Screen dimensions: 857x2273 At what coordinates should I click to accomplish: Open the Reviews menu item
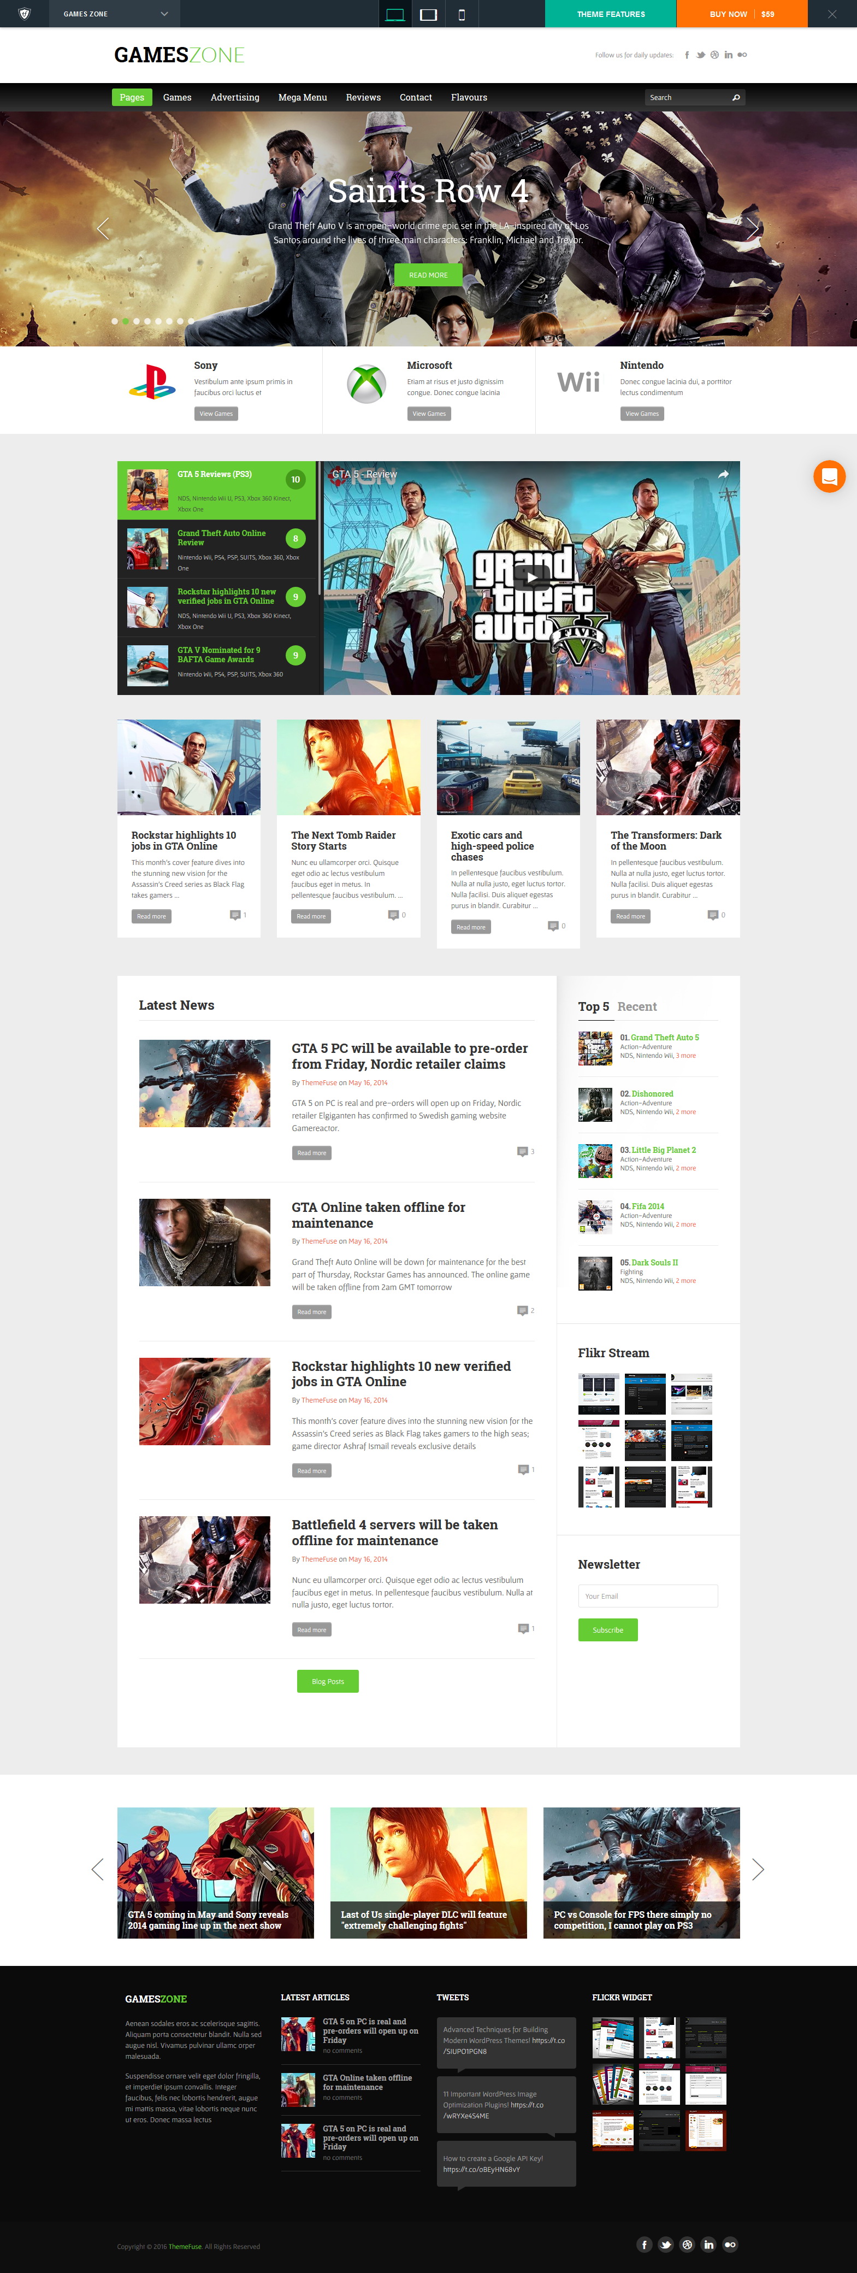[363, 97]
